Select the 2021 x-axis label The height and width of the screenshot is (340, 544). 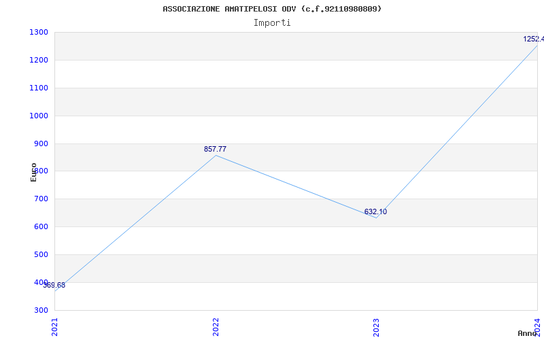54,327
